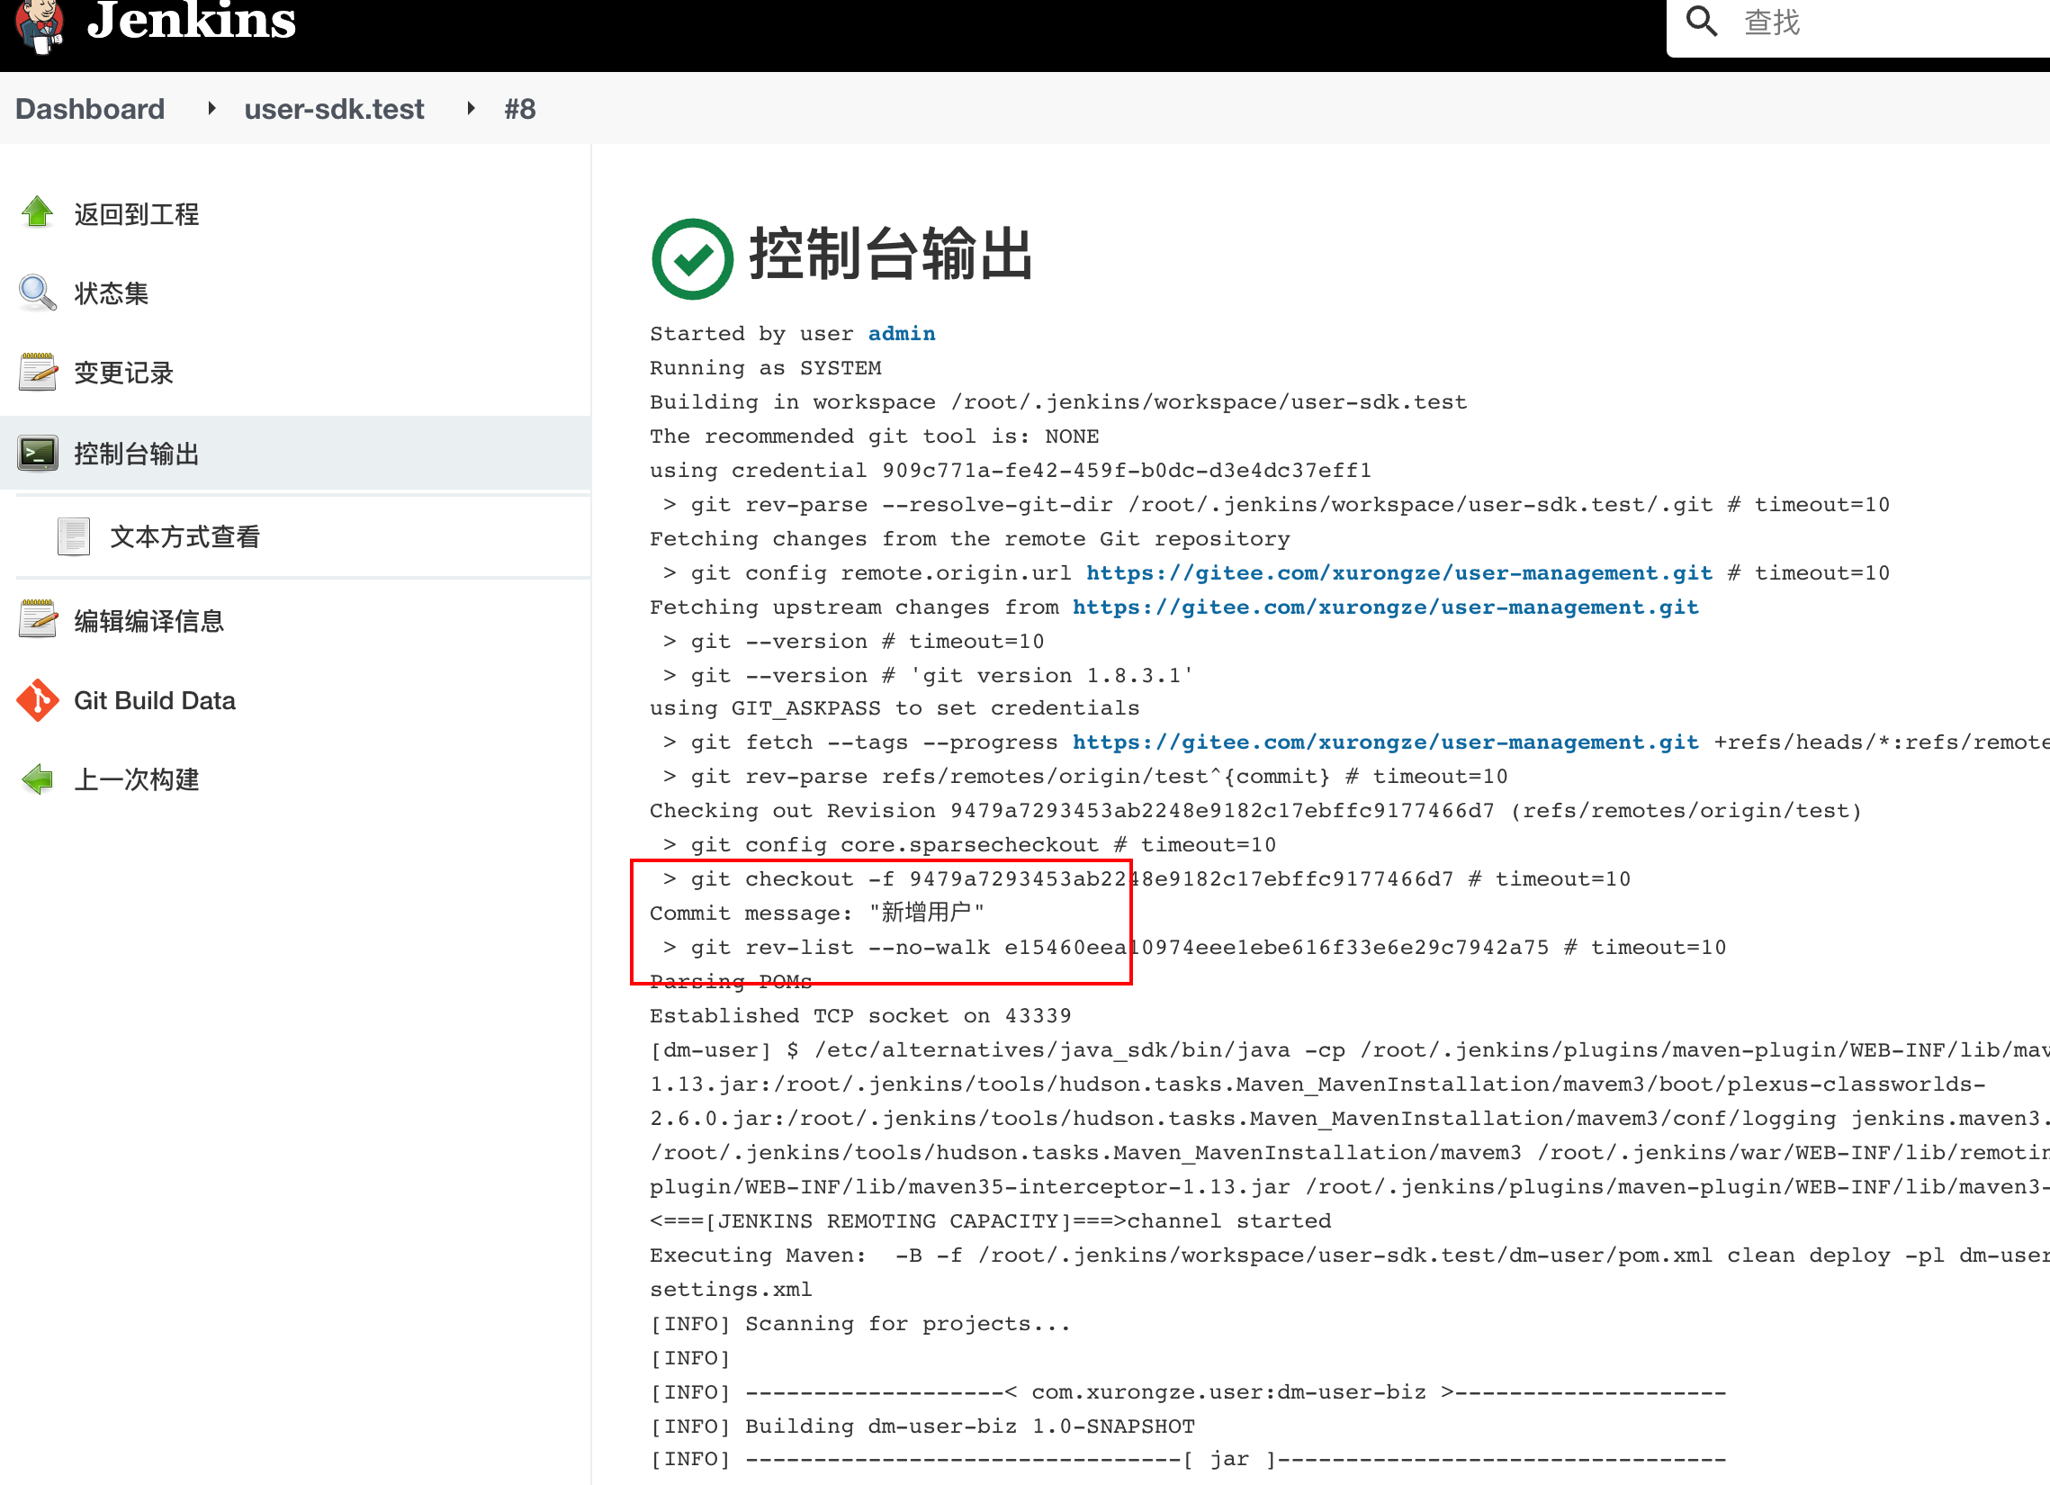Click the 'git config core.sparsecheckout' line
Screen dimensions: 2050x1485
970,845
